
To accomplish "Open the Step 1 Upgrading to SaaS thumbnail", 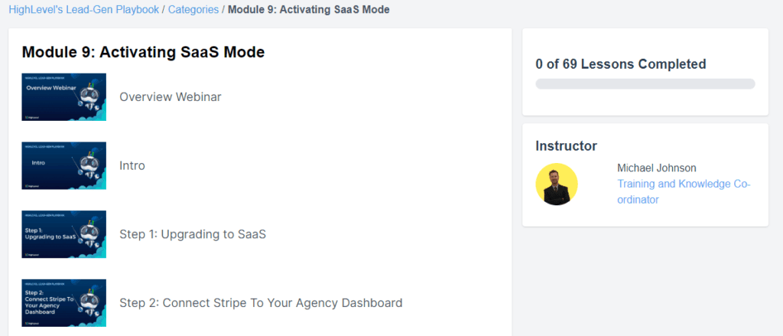I will [64, 234].
